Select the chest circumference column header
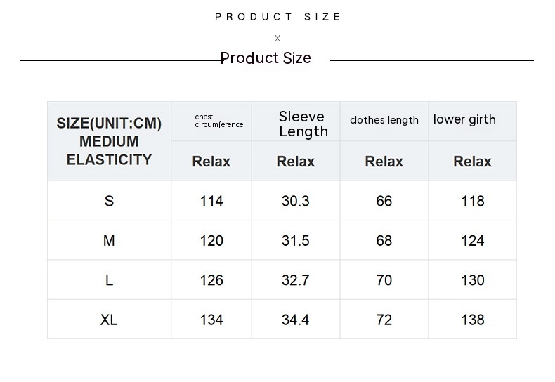 pos(218,121)
